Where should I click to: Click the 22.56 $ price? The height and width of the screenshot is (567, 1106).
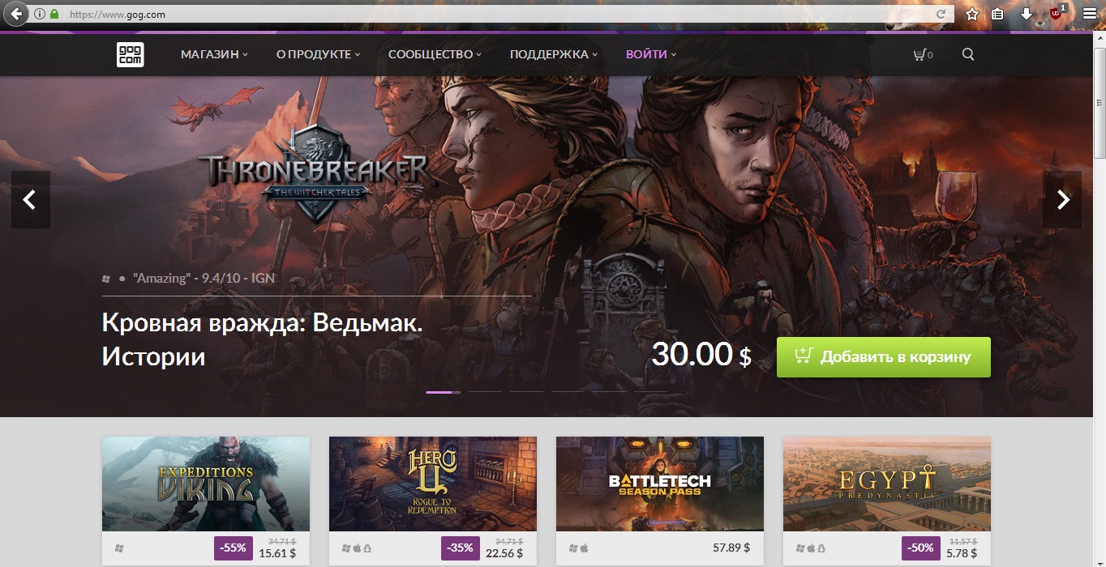(504, 554)
